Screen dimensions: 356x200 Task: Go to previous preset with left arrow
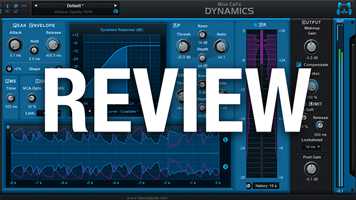coord(36,5)
